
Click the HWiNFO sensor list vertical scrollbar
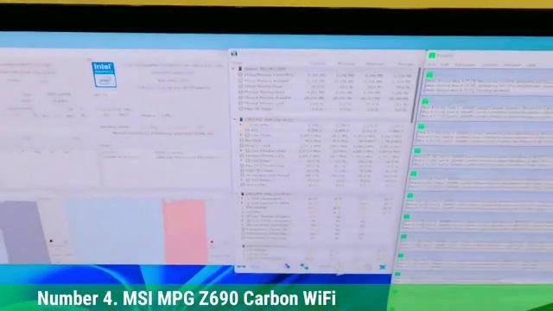415,95
